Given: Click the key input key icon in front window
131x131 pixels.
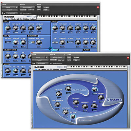Looking at the screenshot, I should coord(33,64).
